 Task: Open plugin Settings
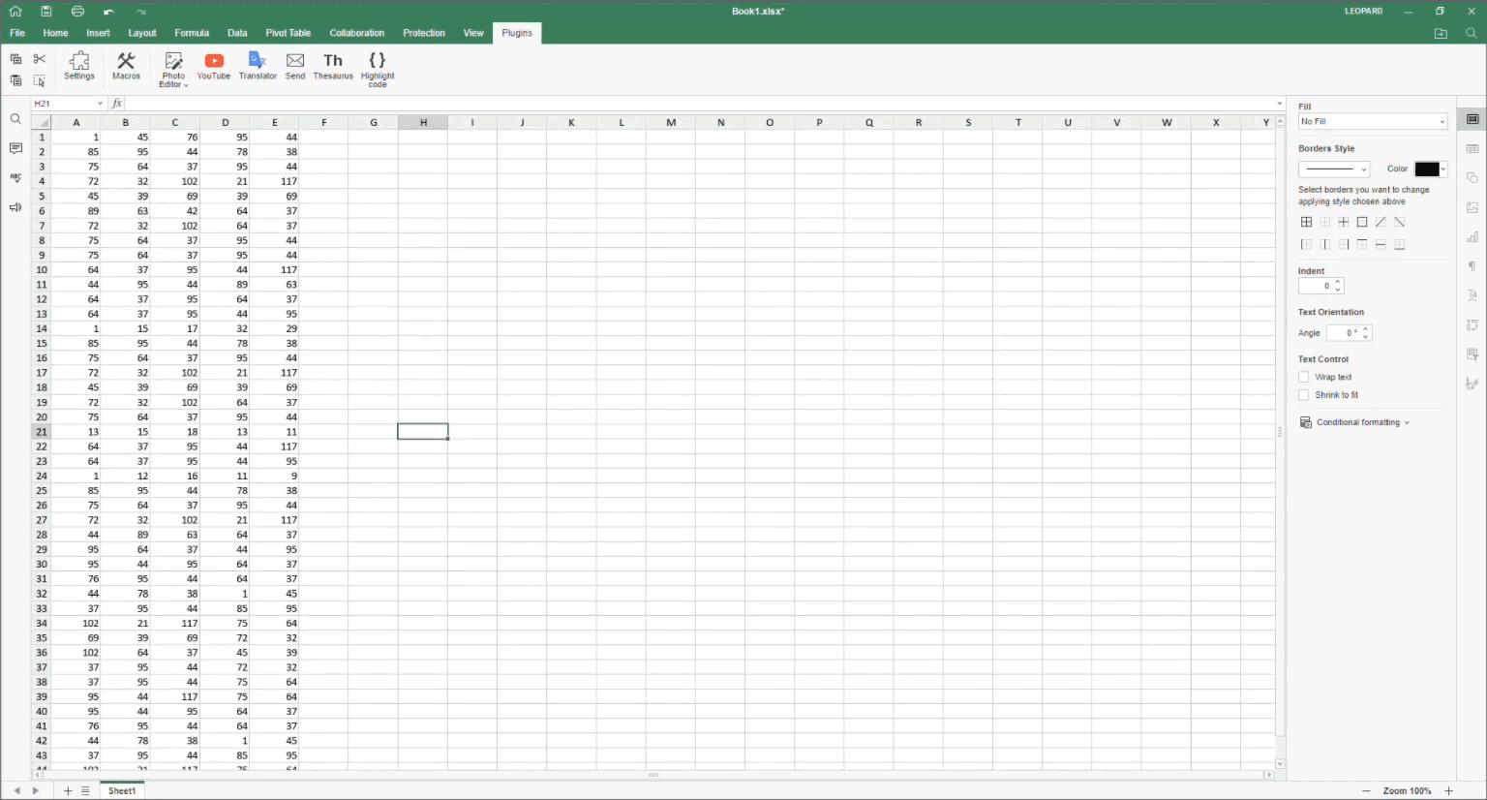[x=78, y=68]
